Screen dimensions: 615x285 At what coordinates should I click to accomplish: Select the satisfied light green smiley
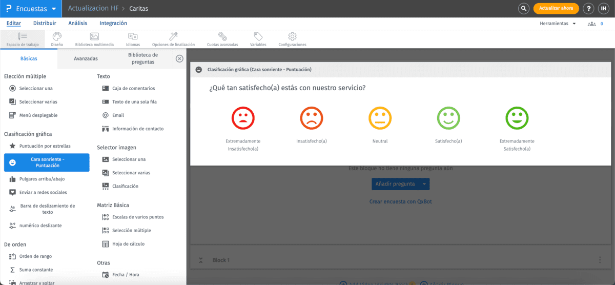pos(448,118)
